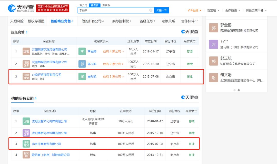277x164 pixels.
Task: Click 谢文娟 avatar in partner sidebar
Action: (x=214, y=77)
